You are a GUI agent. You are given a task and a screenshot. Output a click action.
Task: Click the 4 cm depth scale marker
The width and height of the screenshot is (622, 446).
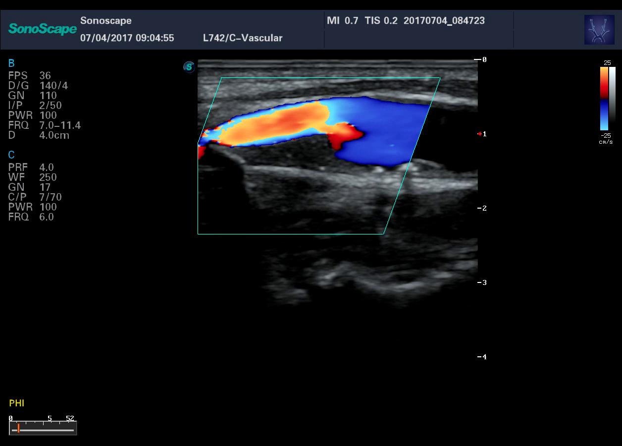[x=483, y=357]
